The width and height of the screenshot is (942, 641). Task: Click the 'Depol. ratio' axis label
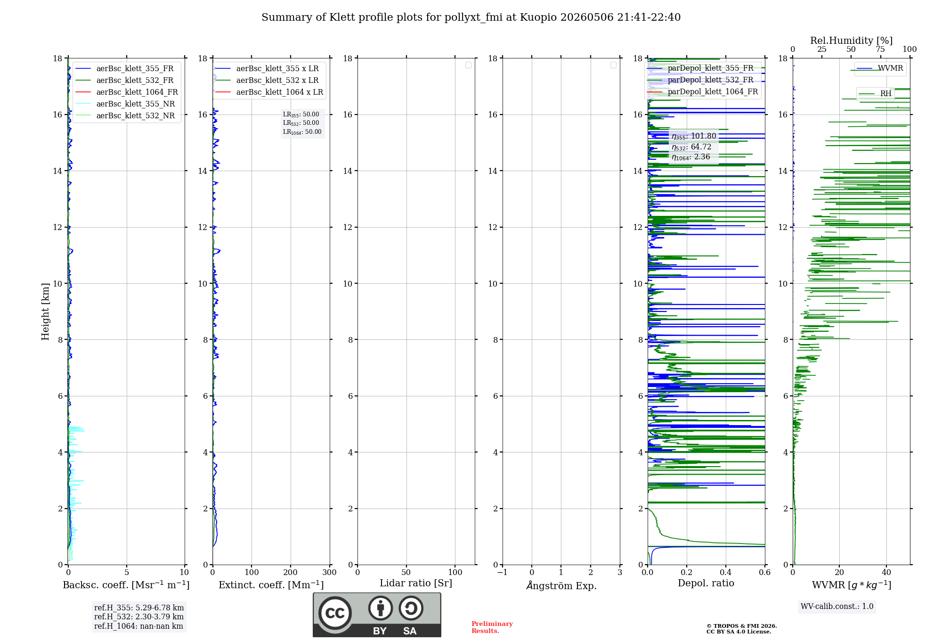tap(706, 583)
